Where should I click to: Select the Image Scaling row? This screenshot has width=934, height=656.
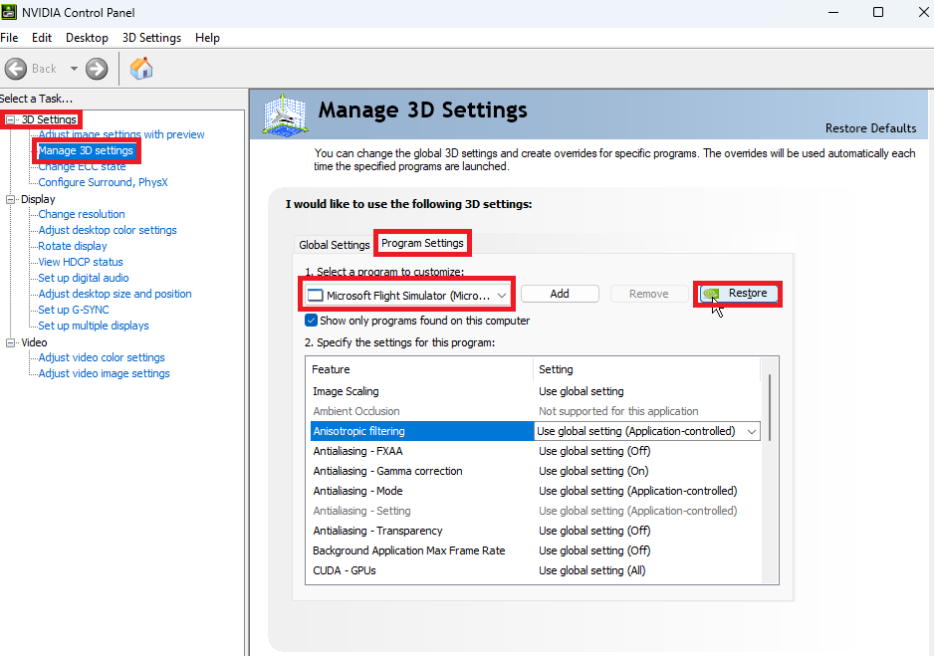click(x=535, y=391)
